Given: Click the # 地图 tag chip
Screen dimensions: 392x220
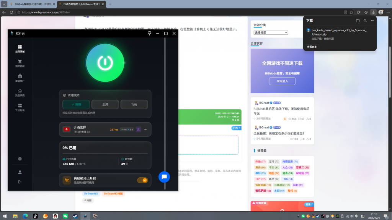Looking at the screenshot, I should (x=88, y=200).
